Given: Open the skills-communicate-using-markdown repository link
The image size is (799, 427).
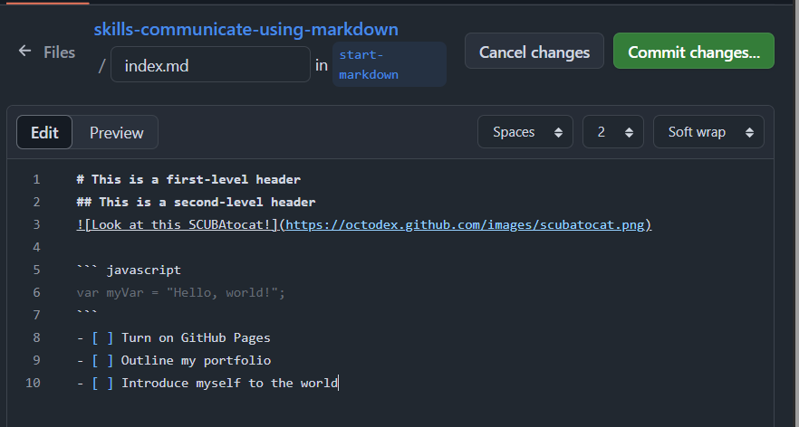Looking at the screenshot, I should [x=246, y=29].
